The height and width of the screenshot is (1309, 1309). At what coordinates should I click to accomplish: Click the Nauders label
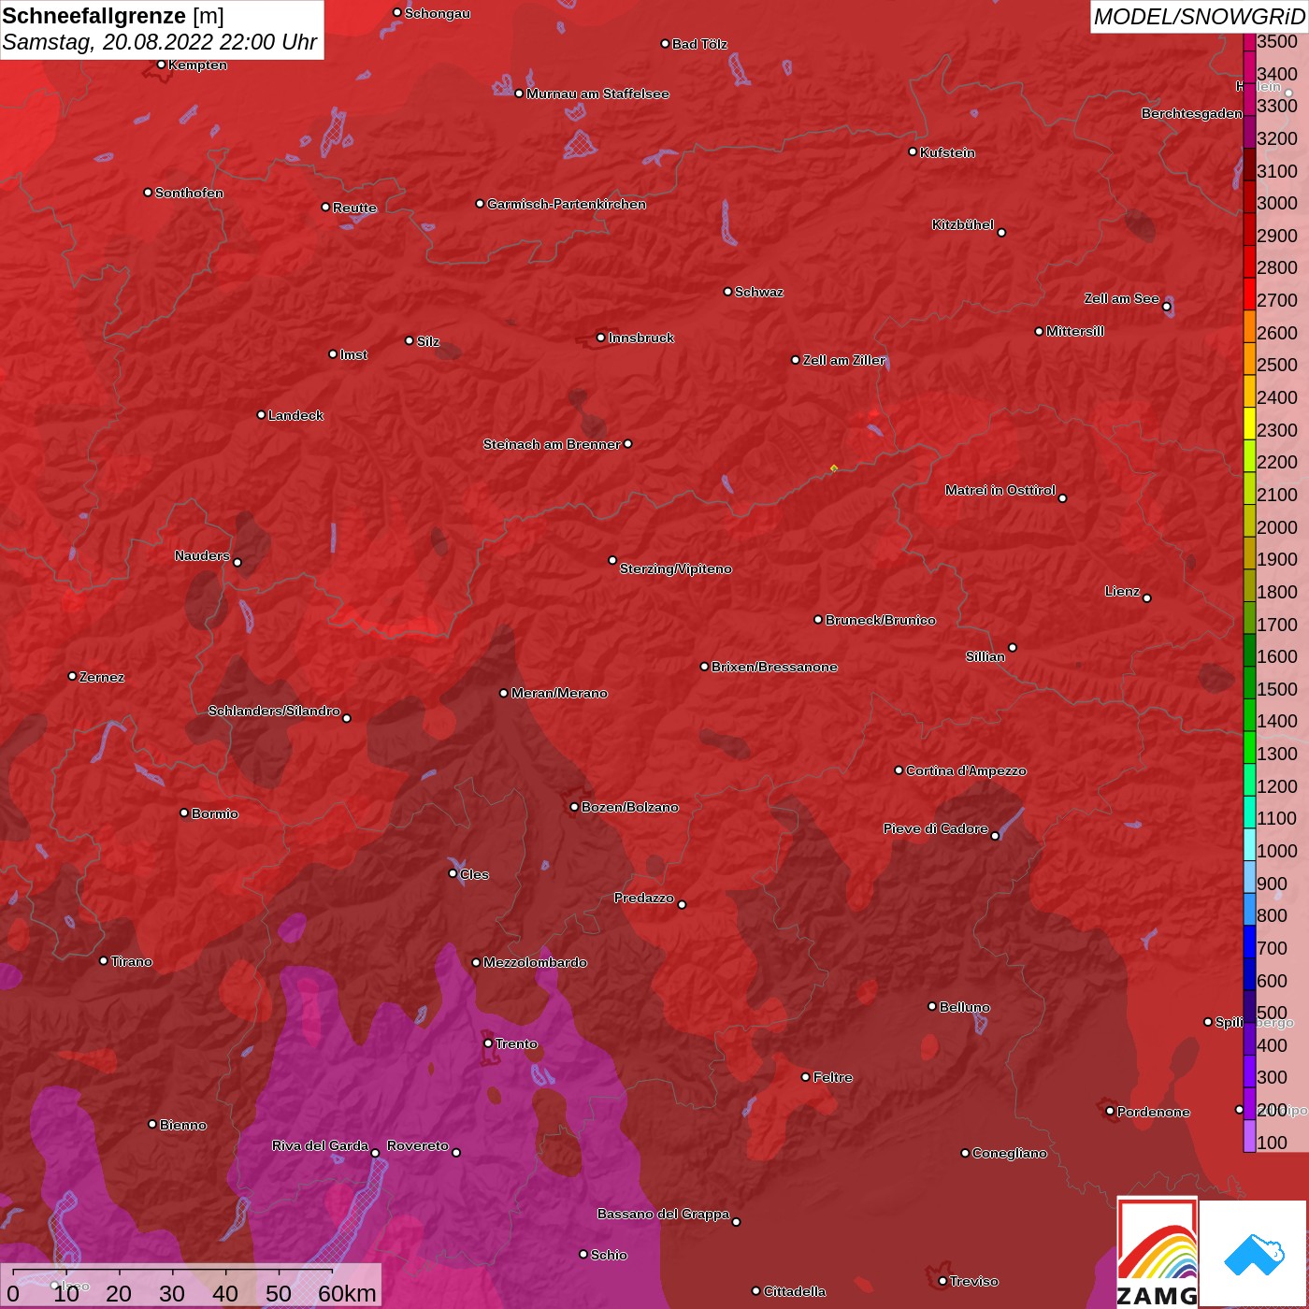click(x=202, y=555)
